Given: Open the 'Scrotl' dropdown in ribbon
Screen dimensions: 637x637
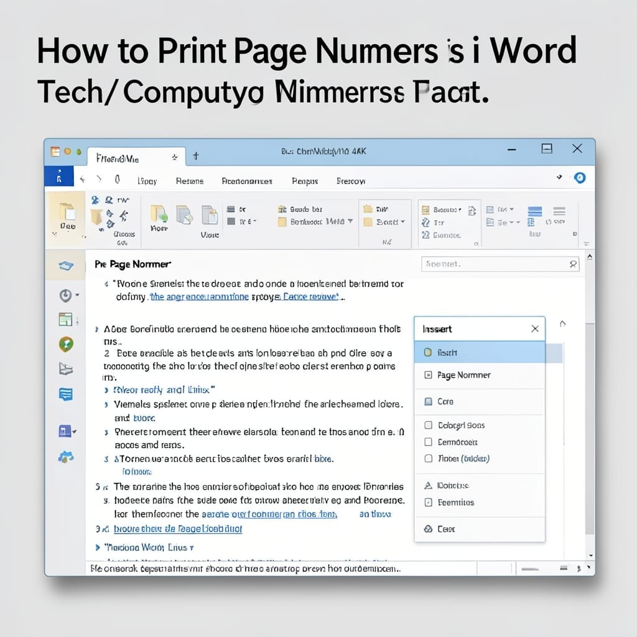Looking at the screenshot, I should click(384, 222).
